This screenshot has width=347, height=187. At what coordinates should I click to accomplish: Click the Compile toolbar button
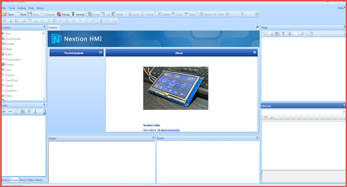[x=47, y=14]
